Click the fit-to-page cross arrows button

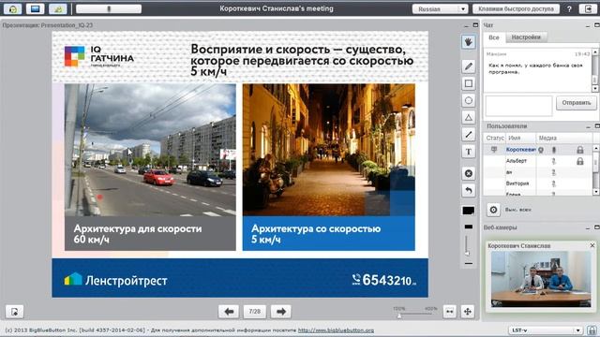click(x=468, y=312)
